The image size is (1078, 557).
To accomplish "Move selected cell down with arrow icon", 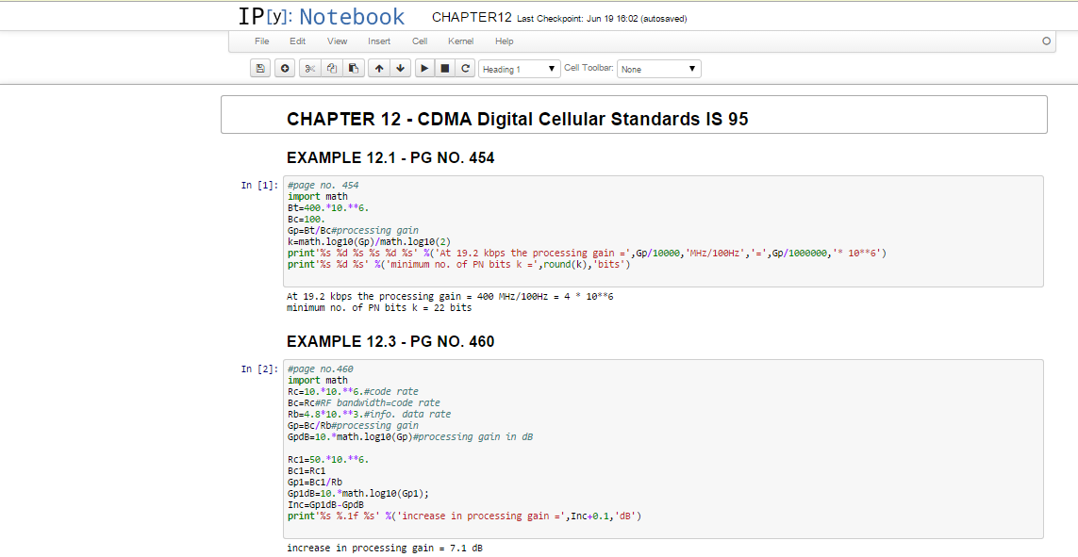I will click(401, 69).
